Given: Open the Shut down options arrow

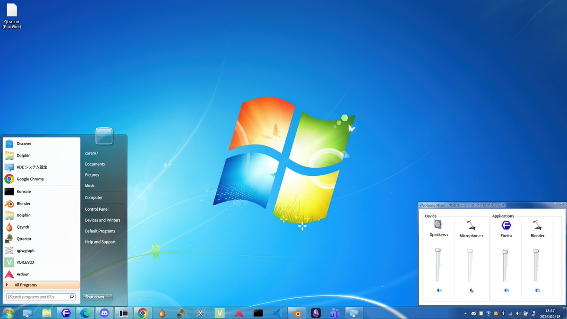Looking at the screenshot, I should tap(109, 297).
